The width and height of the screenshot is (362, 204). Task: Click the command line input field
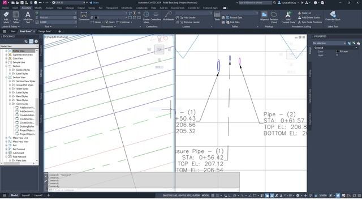[144, 190]
